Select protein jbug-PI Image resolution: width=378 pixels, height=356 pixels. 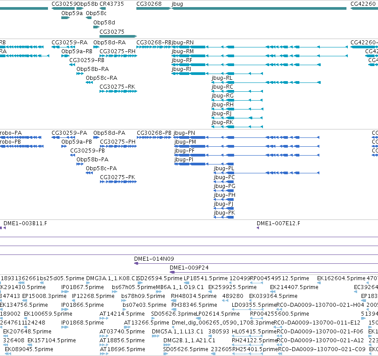pos(204,164)
